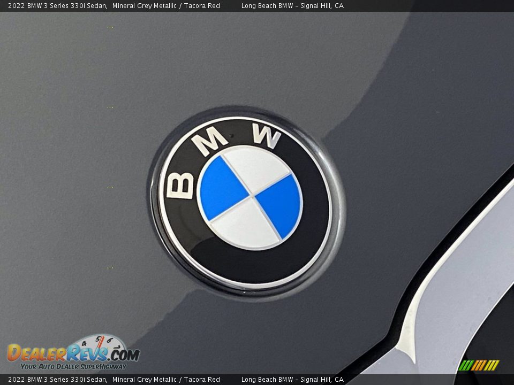Click the top caption 'Mineral Grey Metallic / Tacora Red'
This screenshot has width=514, height=385.
tap(166, 5)
